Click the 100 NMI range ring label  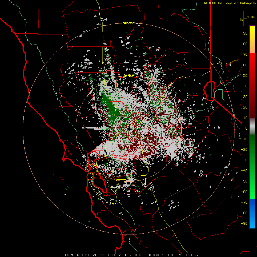coord(128,23)
